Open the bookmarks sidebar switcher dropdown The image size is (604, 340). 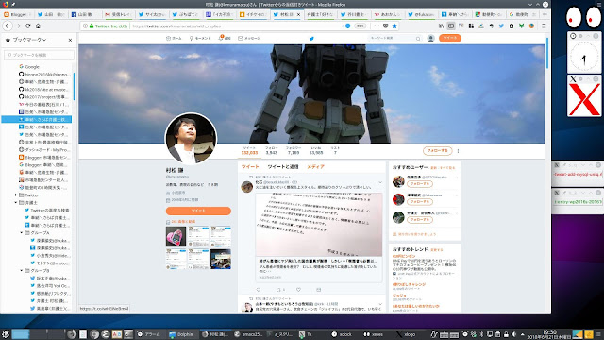point(26,40)
